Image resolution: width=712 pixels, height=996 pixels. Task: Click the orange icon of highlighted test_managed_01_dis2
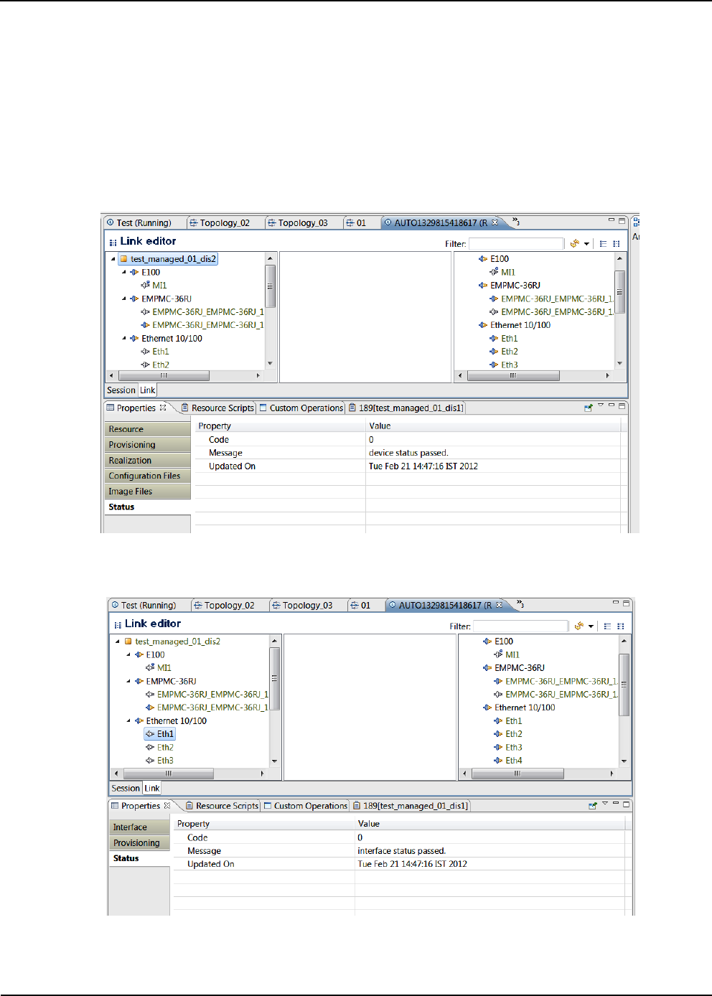tap(123, 259)
